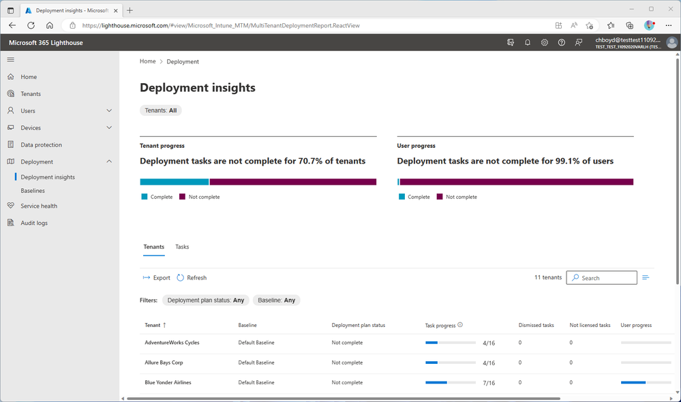Toggle the hamburger navigation menu
Image resolution: width=681 pixels, height=402 pixels.
coord(11,59)
